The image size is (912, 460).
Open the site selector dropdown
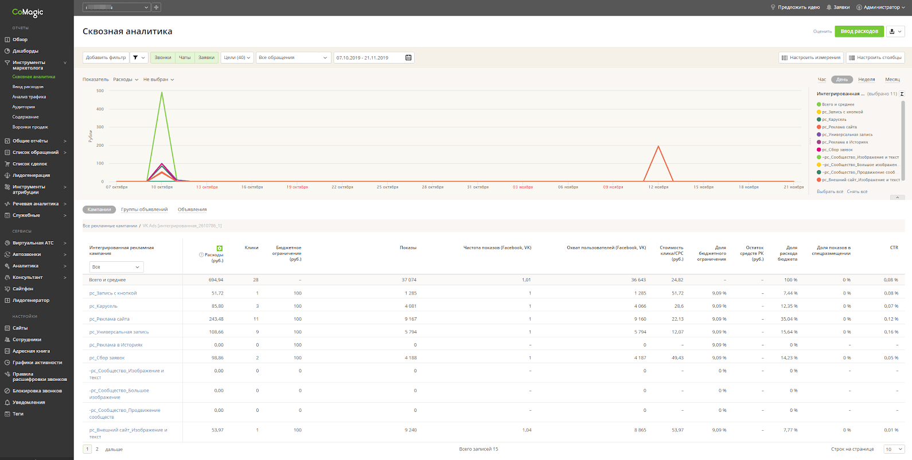click(x=116, y=7)
